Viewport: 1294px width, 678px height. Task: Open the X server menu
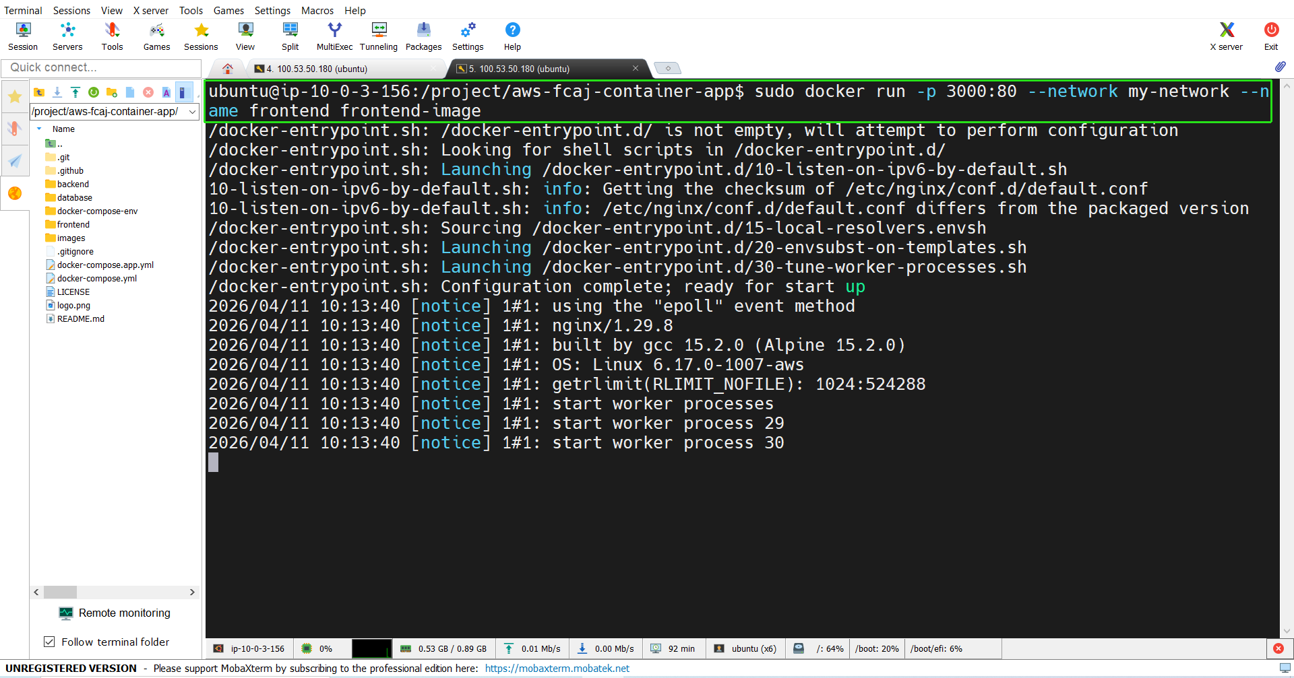pos(150,10)
